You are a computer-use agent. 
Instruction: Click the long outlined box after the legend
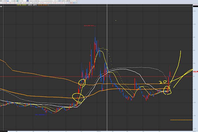pos(57,5)
